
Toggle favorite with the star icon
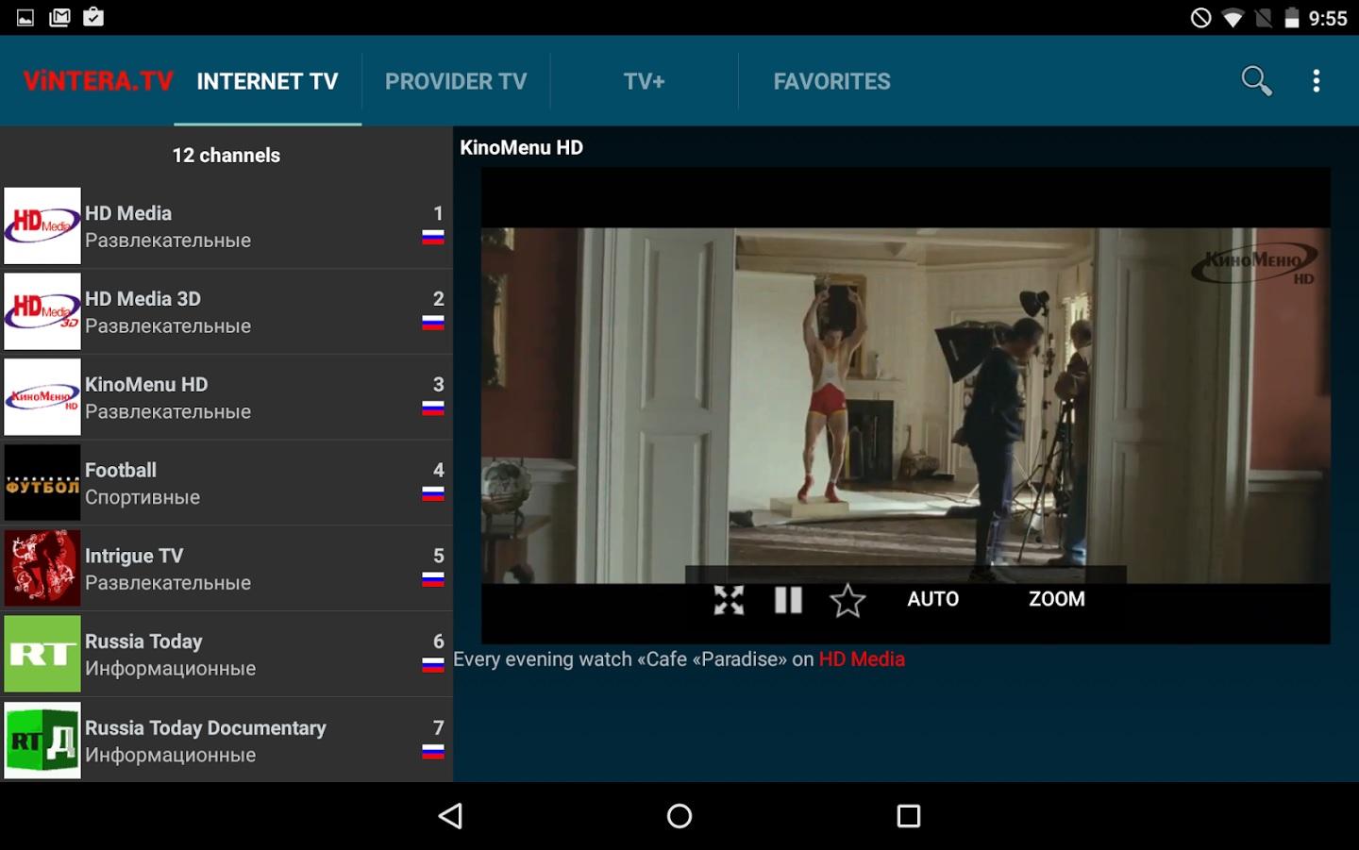point(847,599)
